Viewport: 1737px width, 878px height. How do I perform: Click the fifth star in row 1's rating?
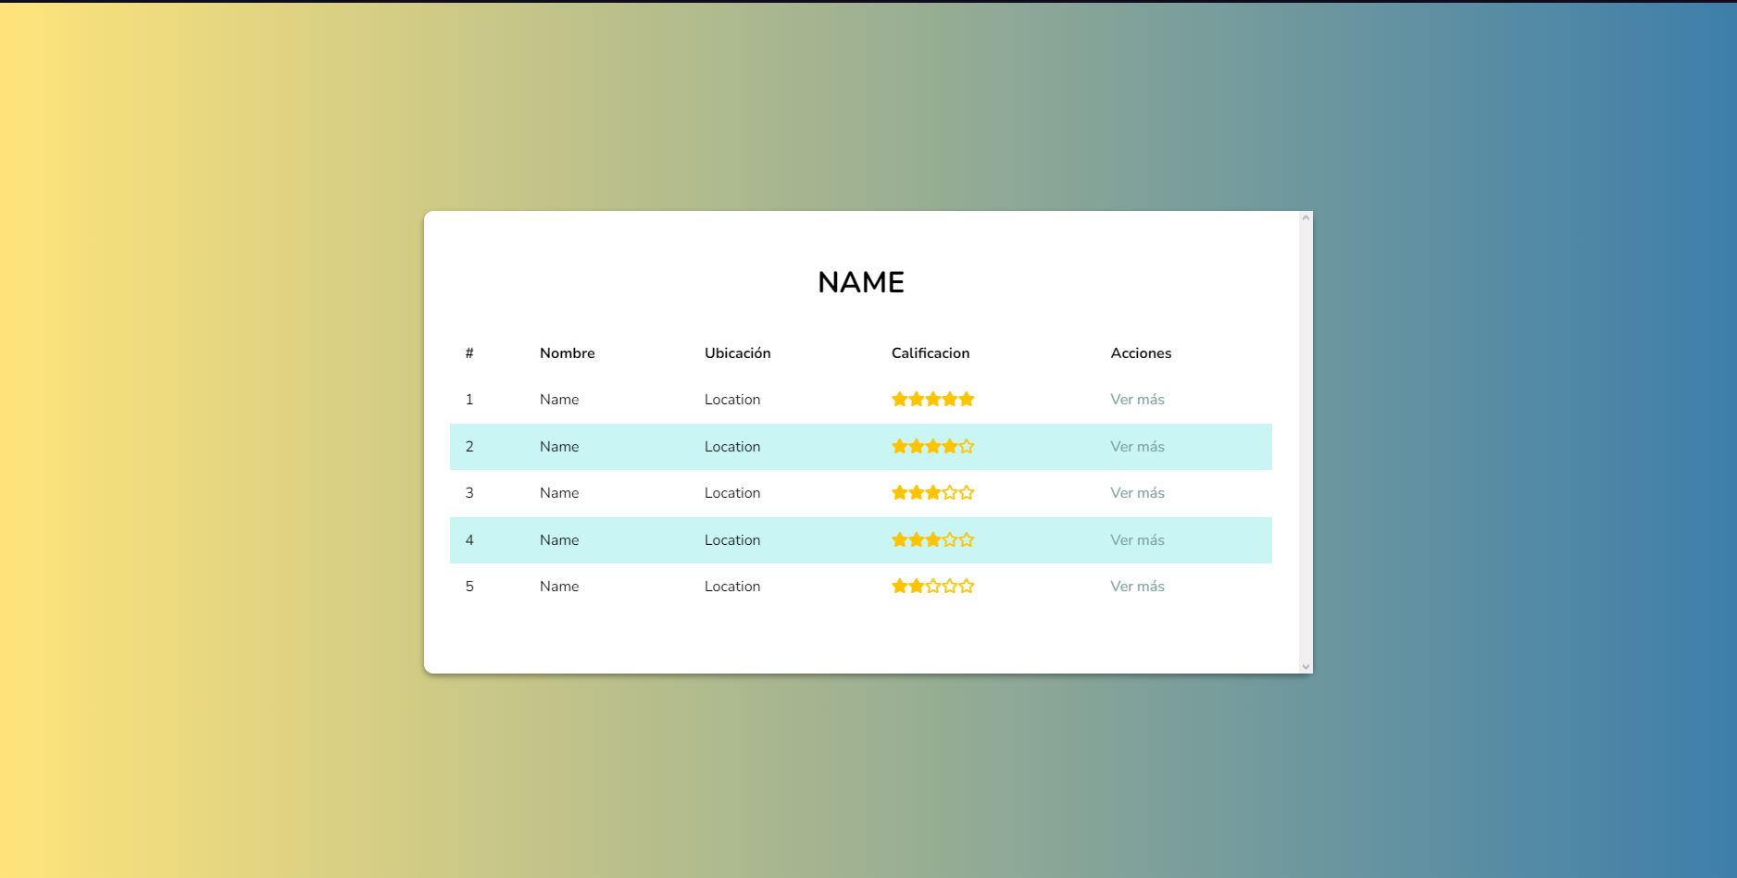[x=967, y=399]
